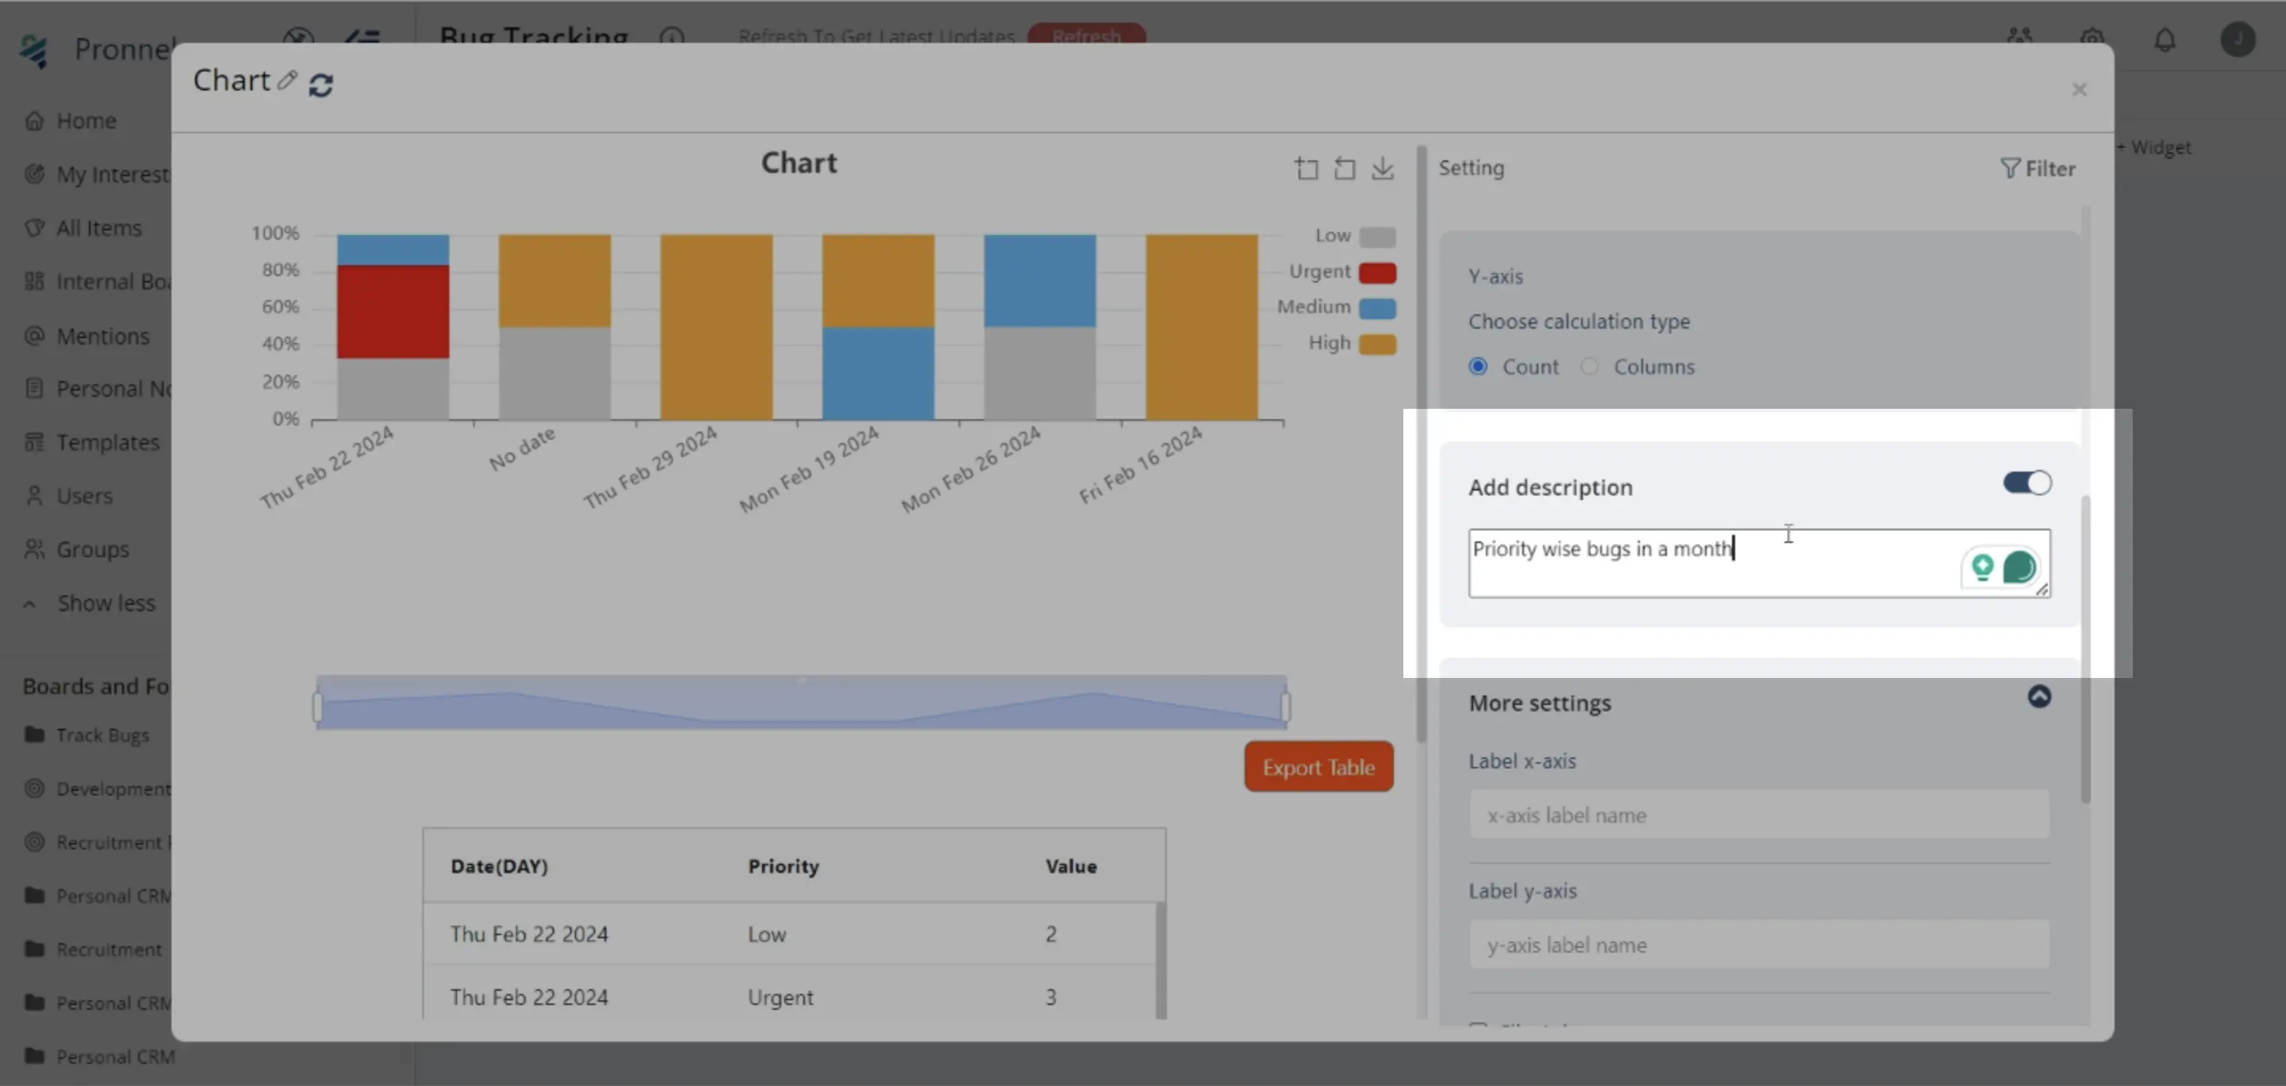Click the notifications bell icon
Viewport: 2286px width, 1086px height.
point(2165,39)
